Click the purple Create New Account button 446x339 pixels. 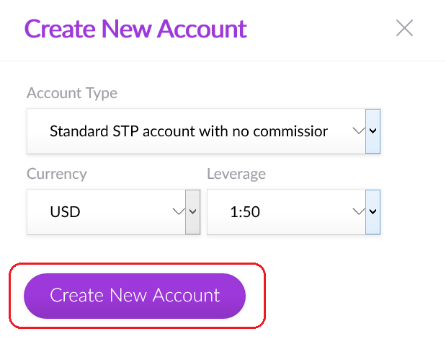135,296
